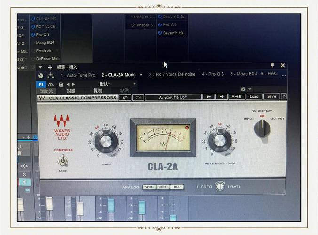Viewport: 318px width, 235px height.
Task: Open the 'A: Start Me Up' preset menu
Action: (x=173, y=97)
